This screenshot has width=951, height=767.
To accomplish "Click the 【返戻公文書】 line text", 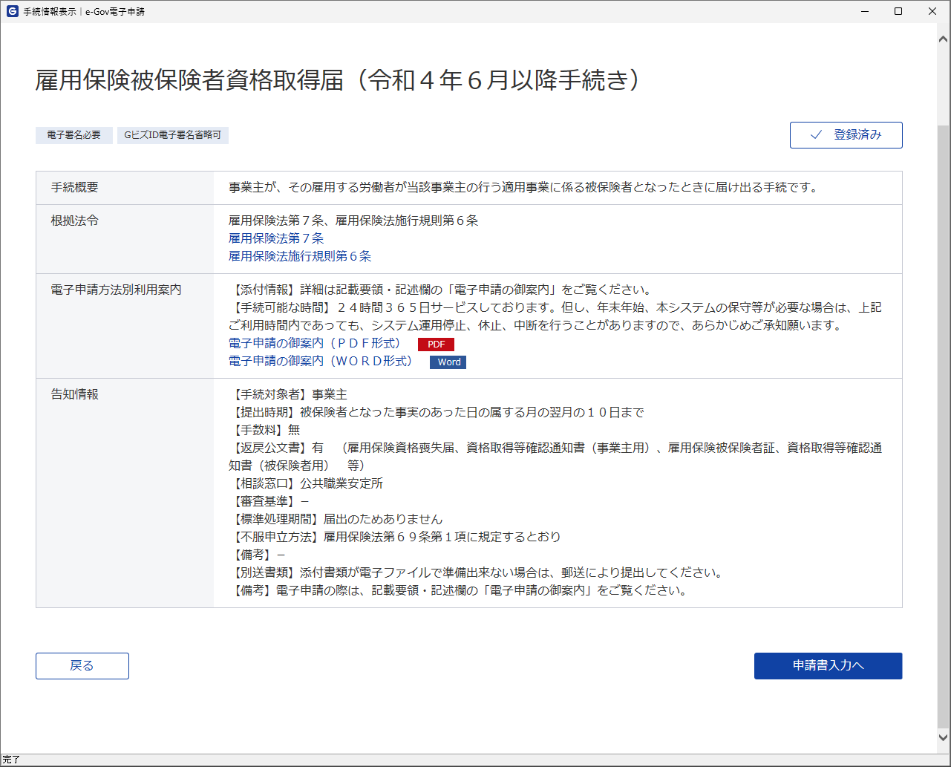I will click(555, 457).
